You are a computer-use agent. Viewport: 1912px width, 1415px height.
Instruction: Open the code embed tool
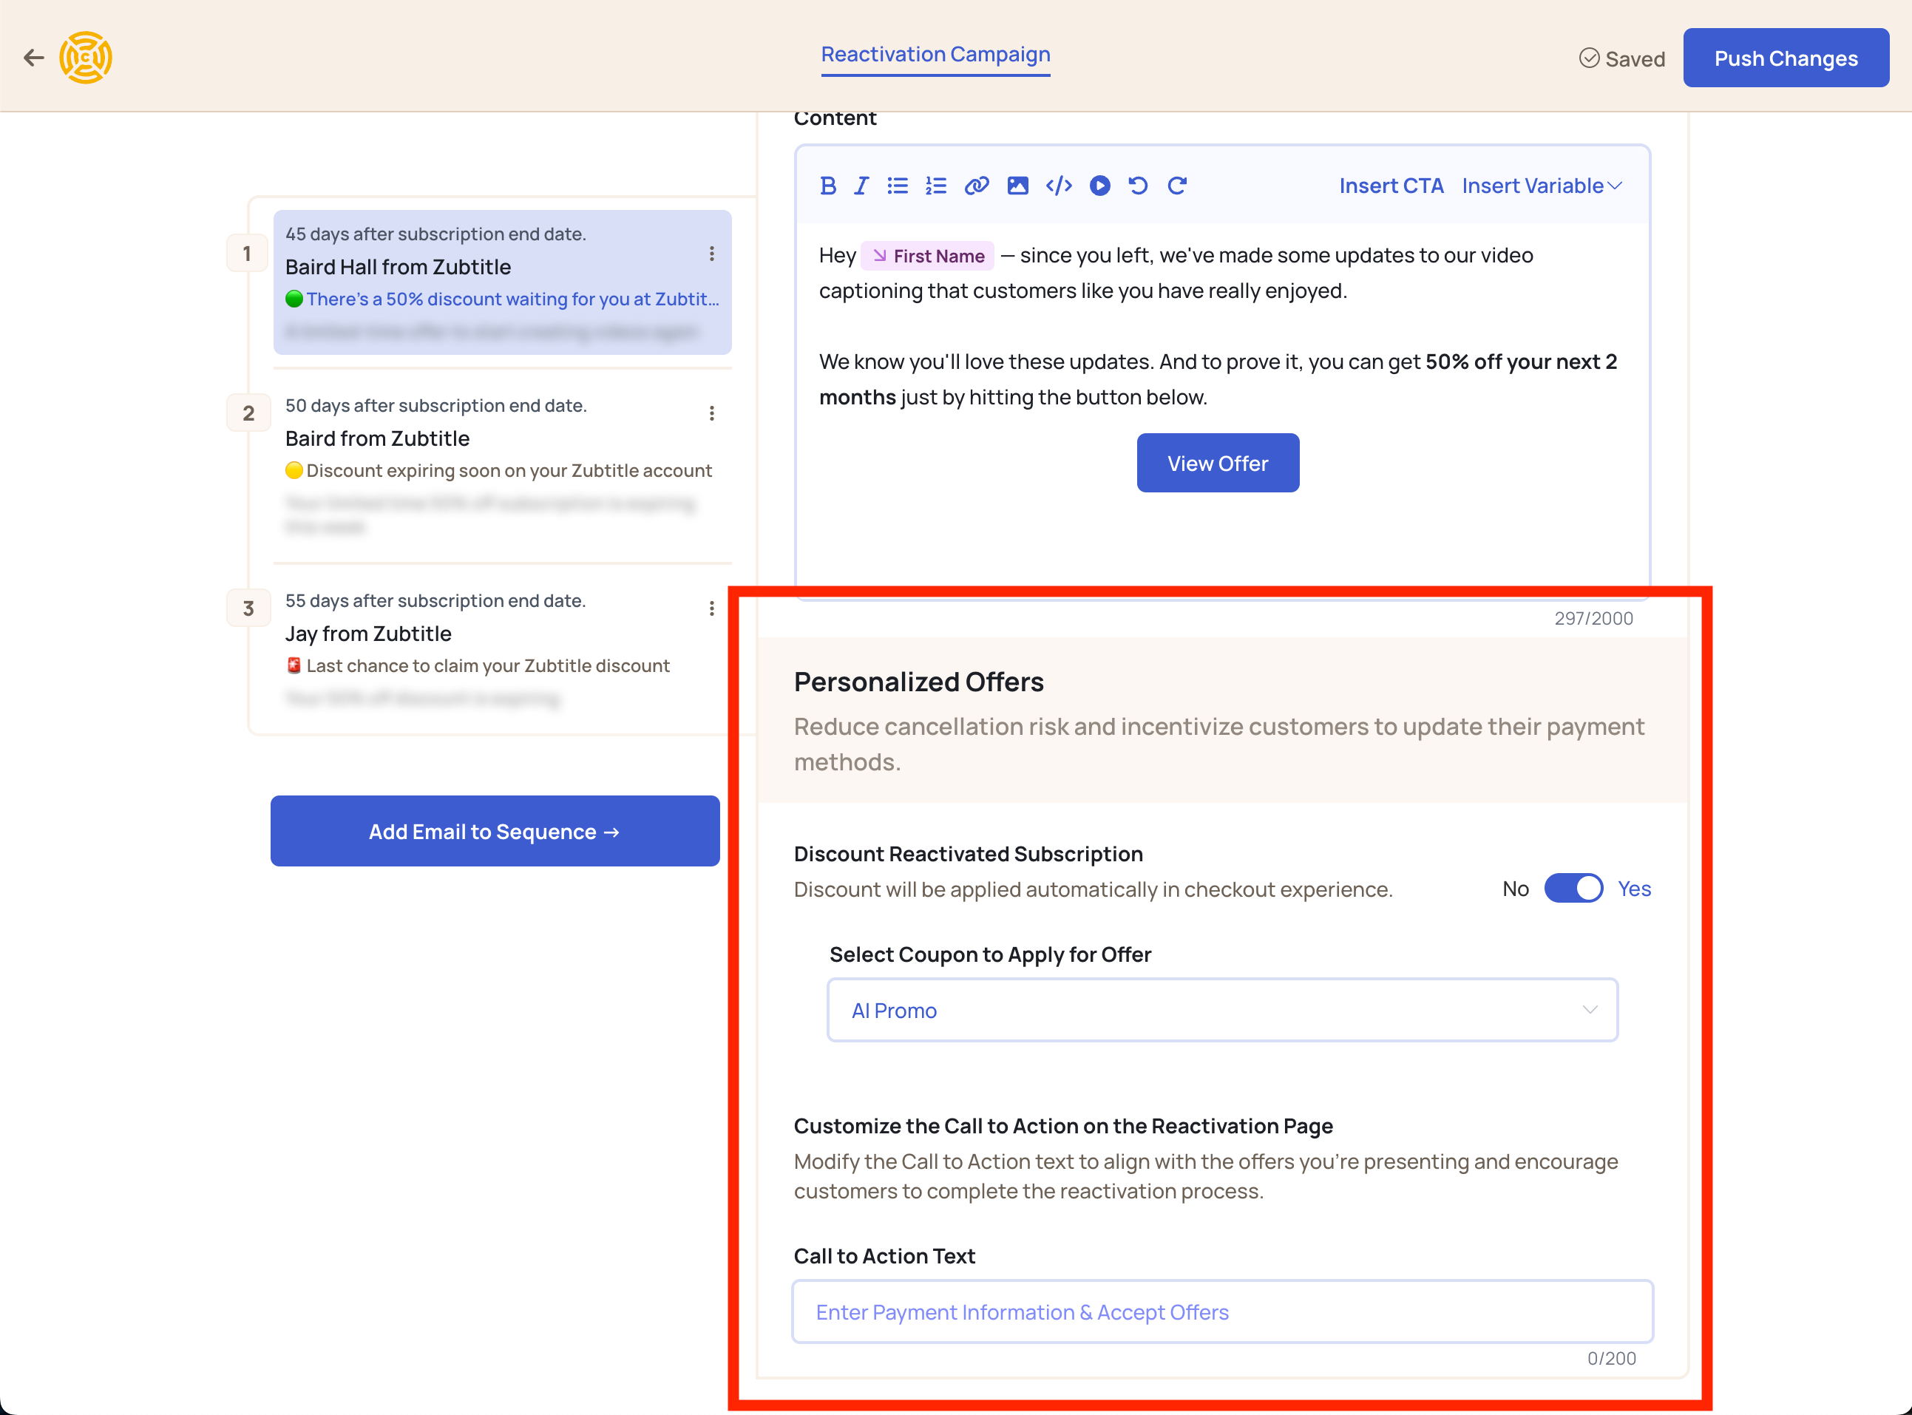pyautogui.click(x=1059, y=186)
